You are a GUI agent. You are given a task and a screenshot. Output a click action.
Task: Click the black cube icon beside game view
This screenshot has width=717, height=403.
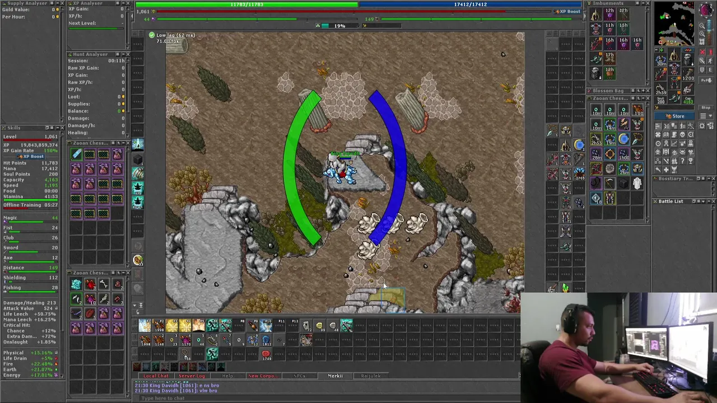tap(138, 160)
